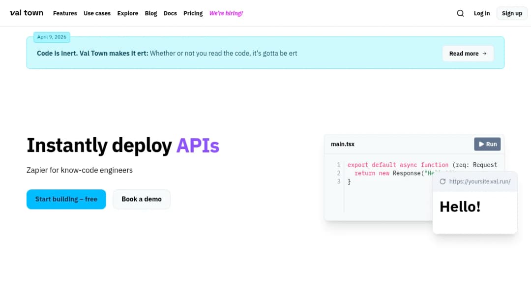This screenshot has height=299, width=531.
Task: View the Pricing page
Action: (x=193, y=13)
